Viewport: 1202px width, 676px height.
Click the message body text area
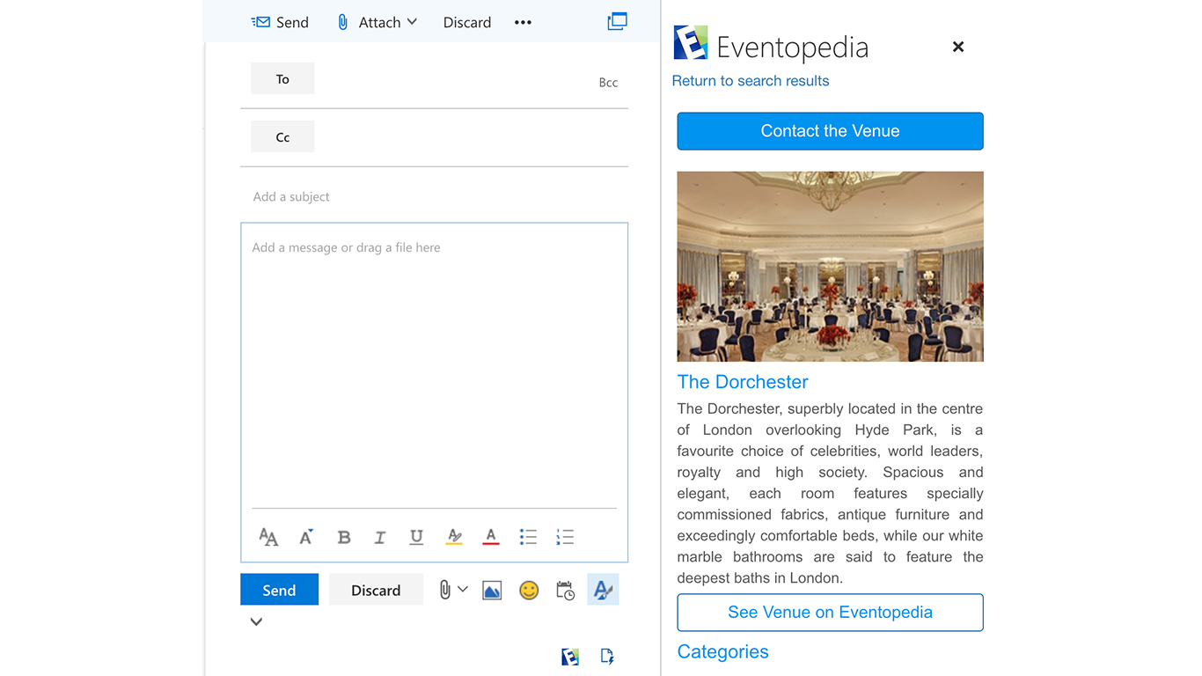pos(435,365)
